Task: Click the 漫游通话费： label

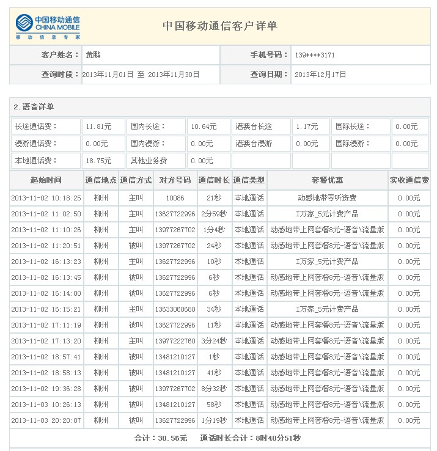Action: coord(36,143)
